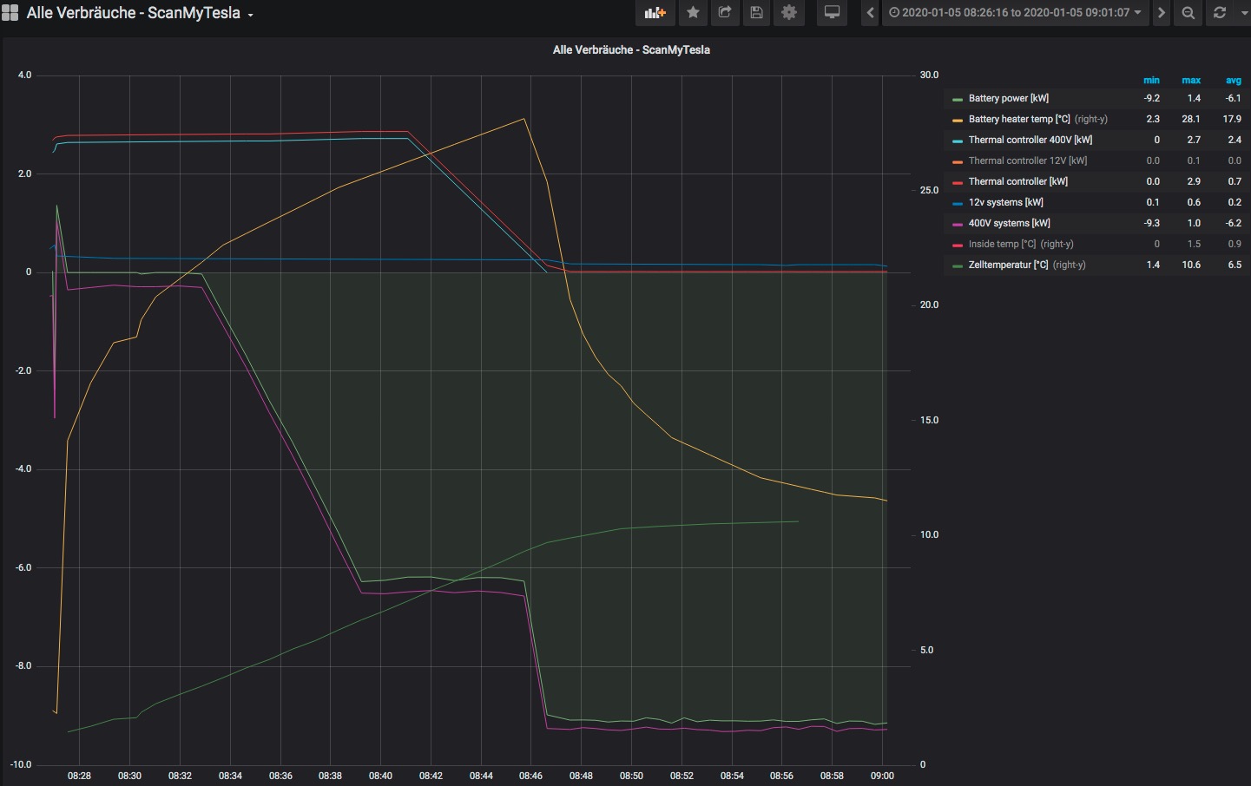The image size is (1251, 786).
Task: Click the 08:28 time axis label
Action: [79, 776]
